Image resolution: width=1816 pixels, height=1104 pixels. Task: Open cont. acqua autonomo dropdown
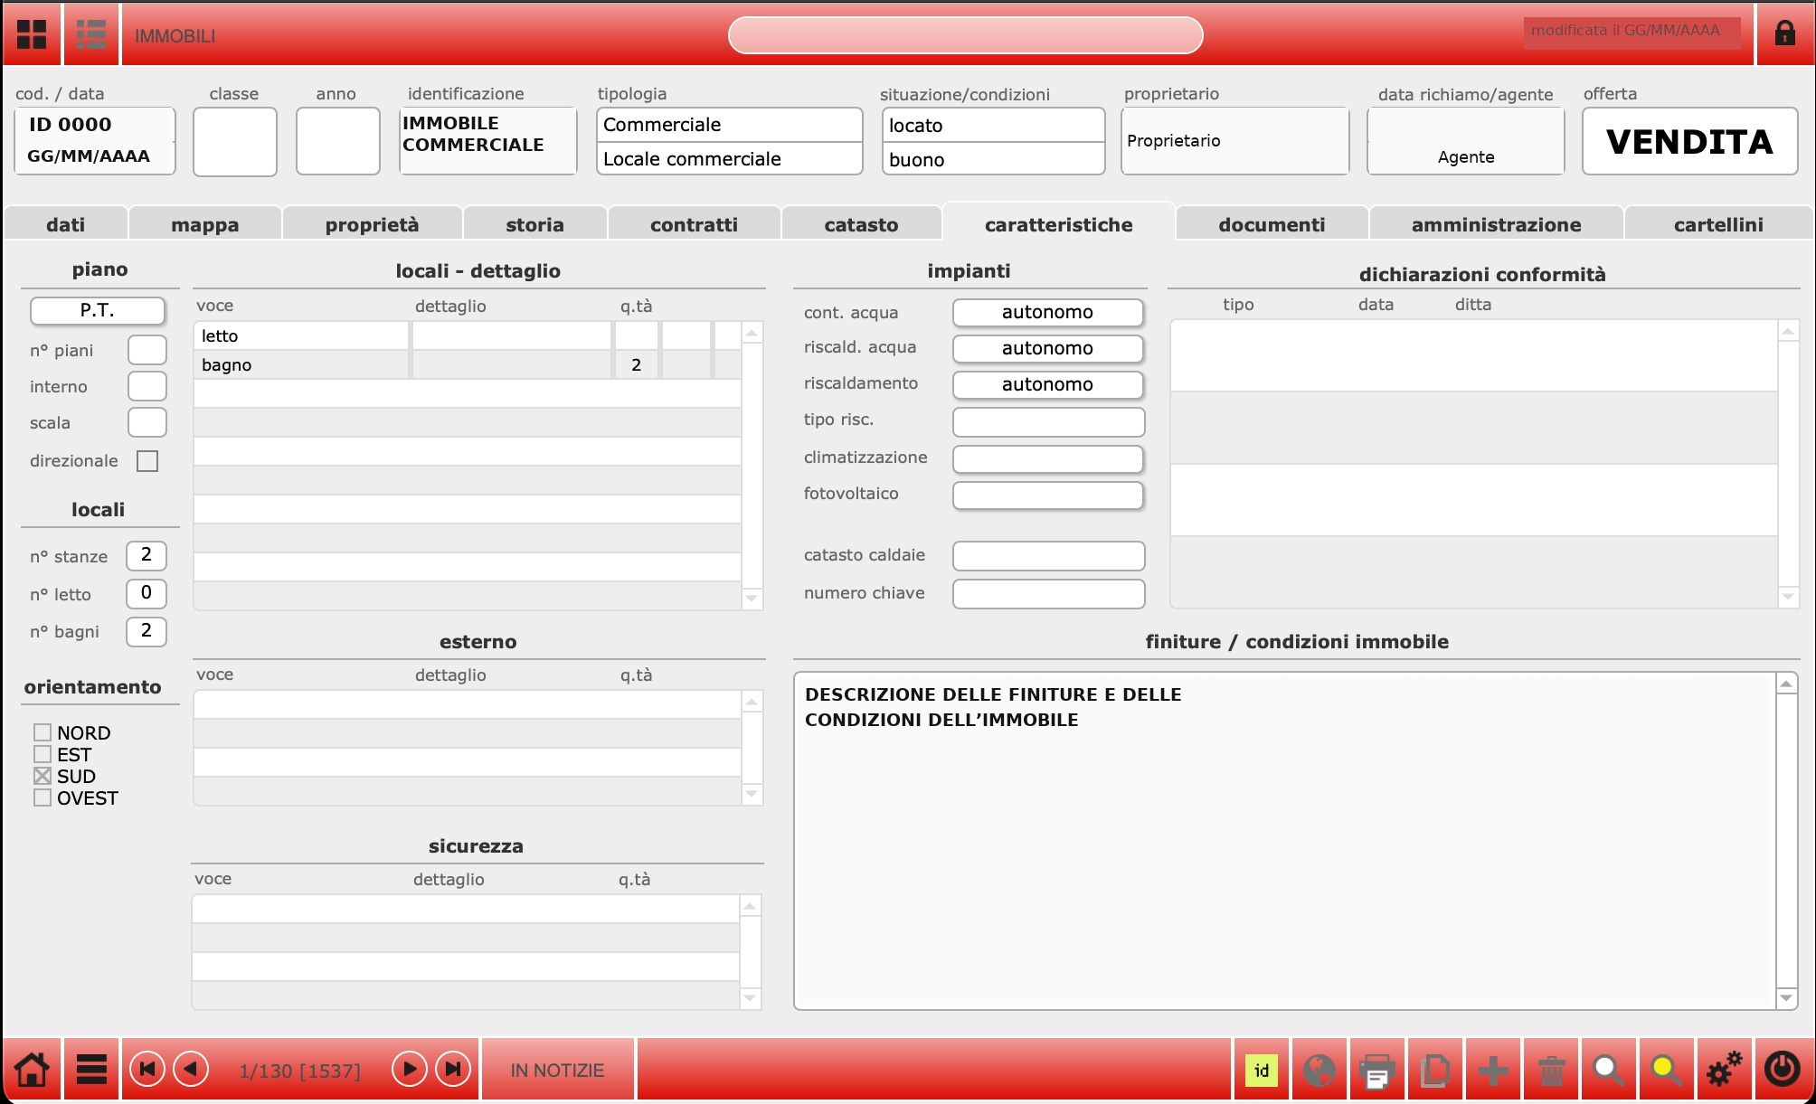click(x=1048, y=312)
